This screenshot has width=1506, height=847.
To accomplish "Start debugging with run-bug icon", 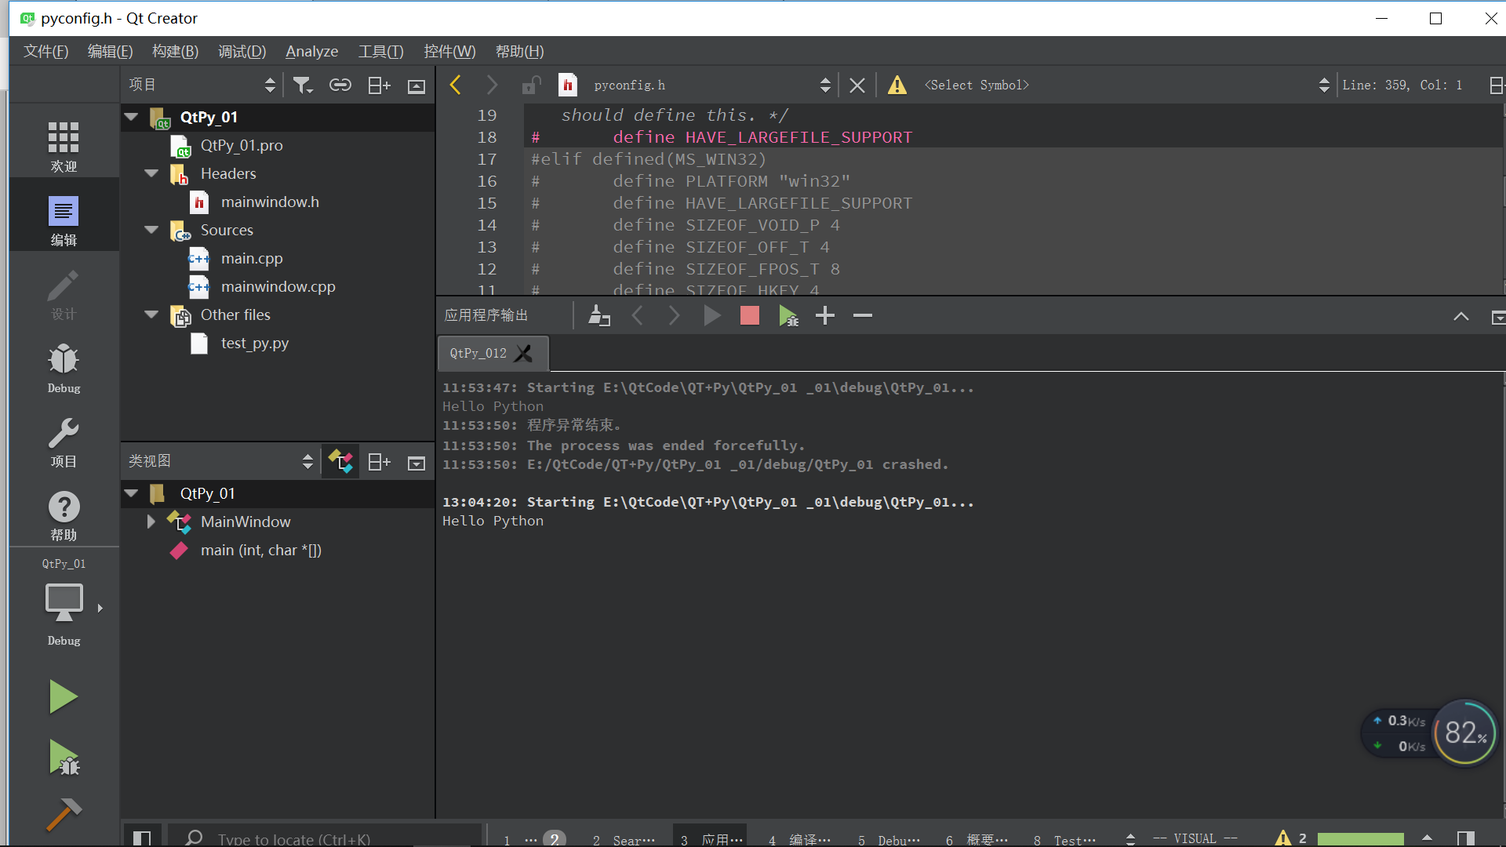I will pos(64,758).
